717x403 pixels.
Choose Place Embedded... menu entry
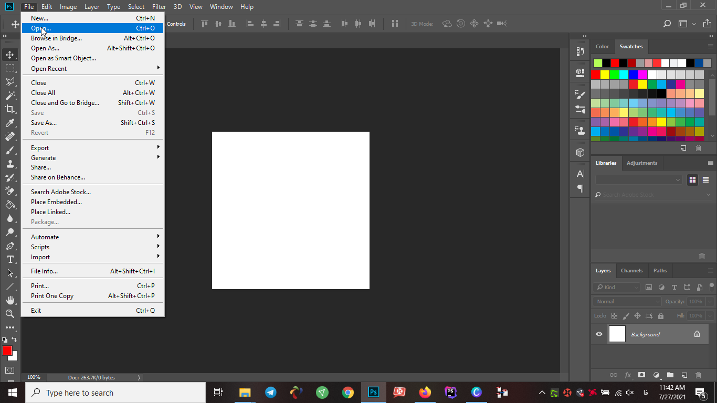click(x=93, y=201)
